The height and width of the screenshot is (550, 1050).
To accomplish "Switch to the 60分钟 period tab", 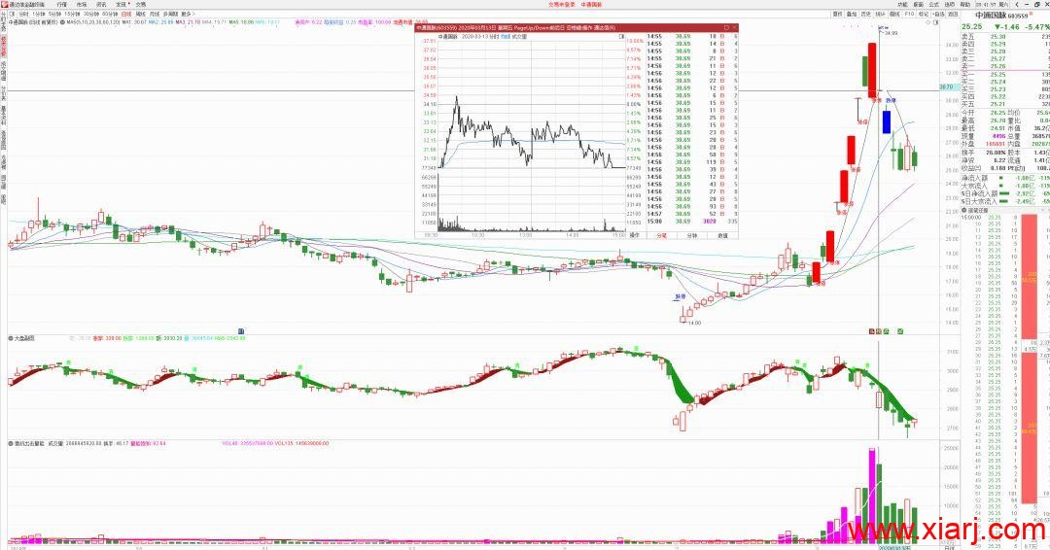I will pos(110,14).
